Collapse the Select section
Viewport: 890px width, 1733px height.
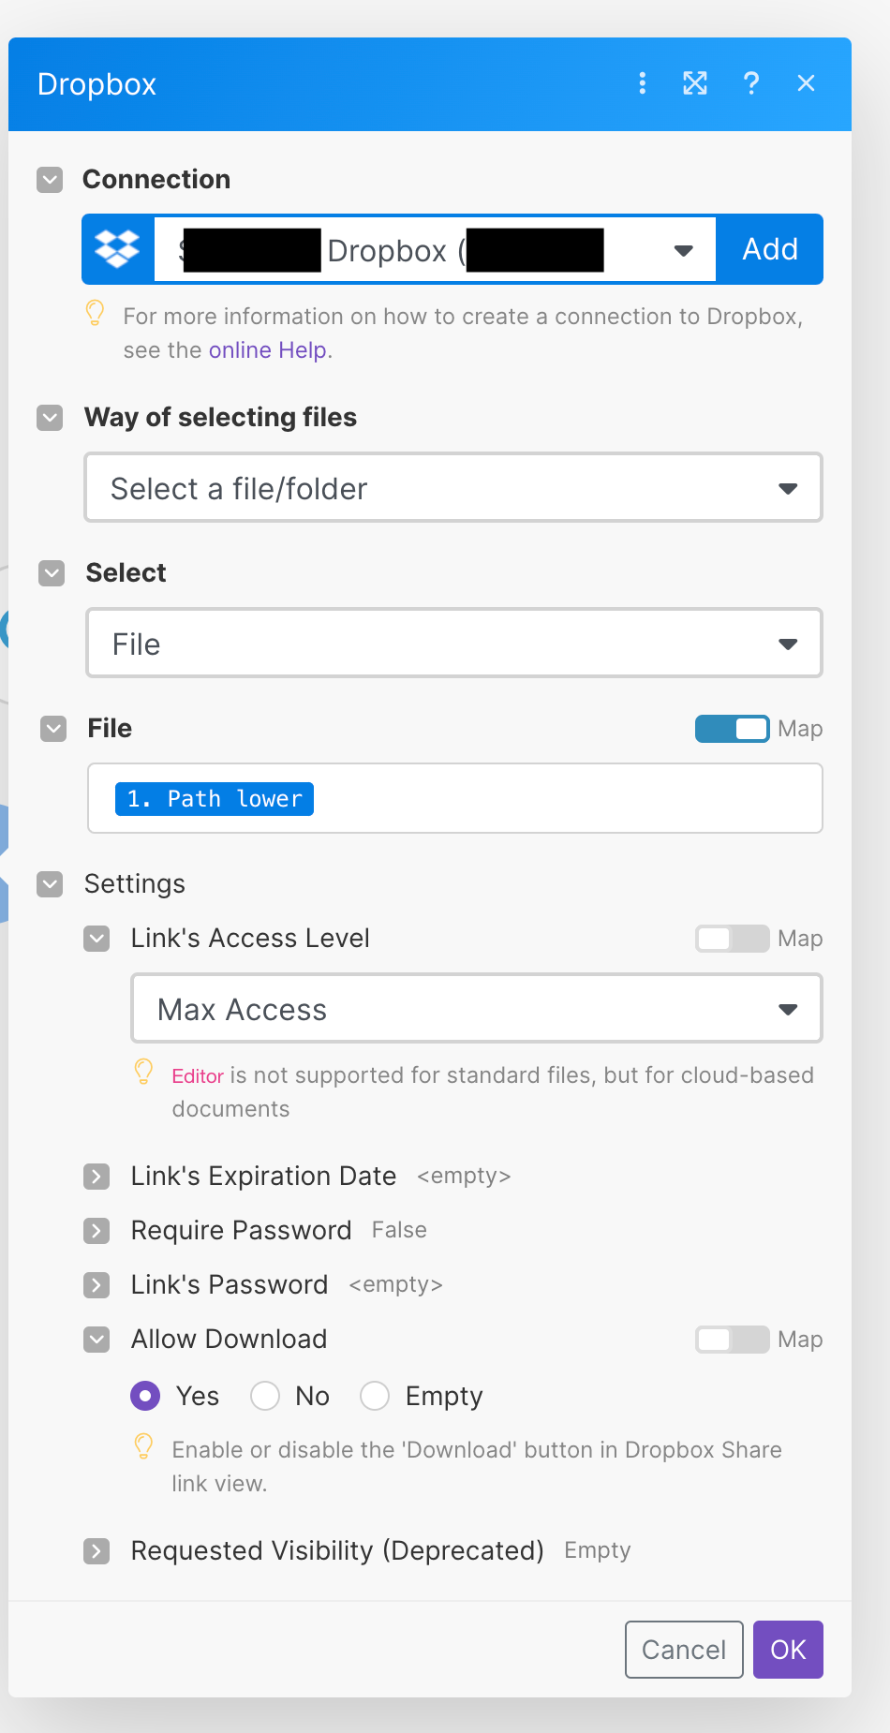pos(52,573)
